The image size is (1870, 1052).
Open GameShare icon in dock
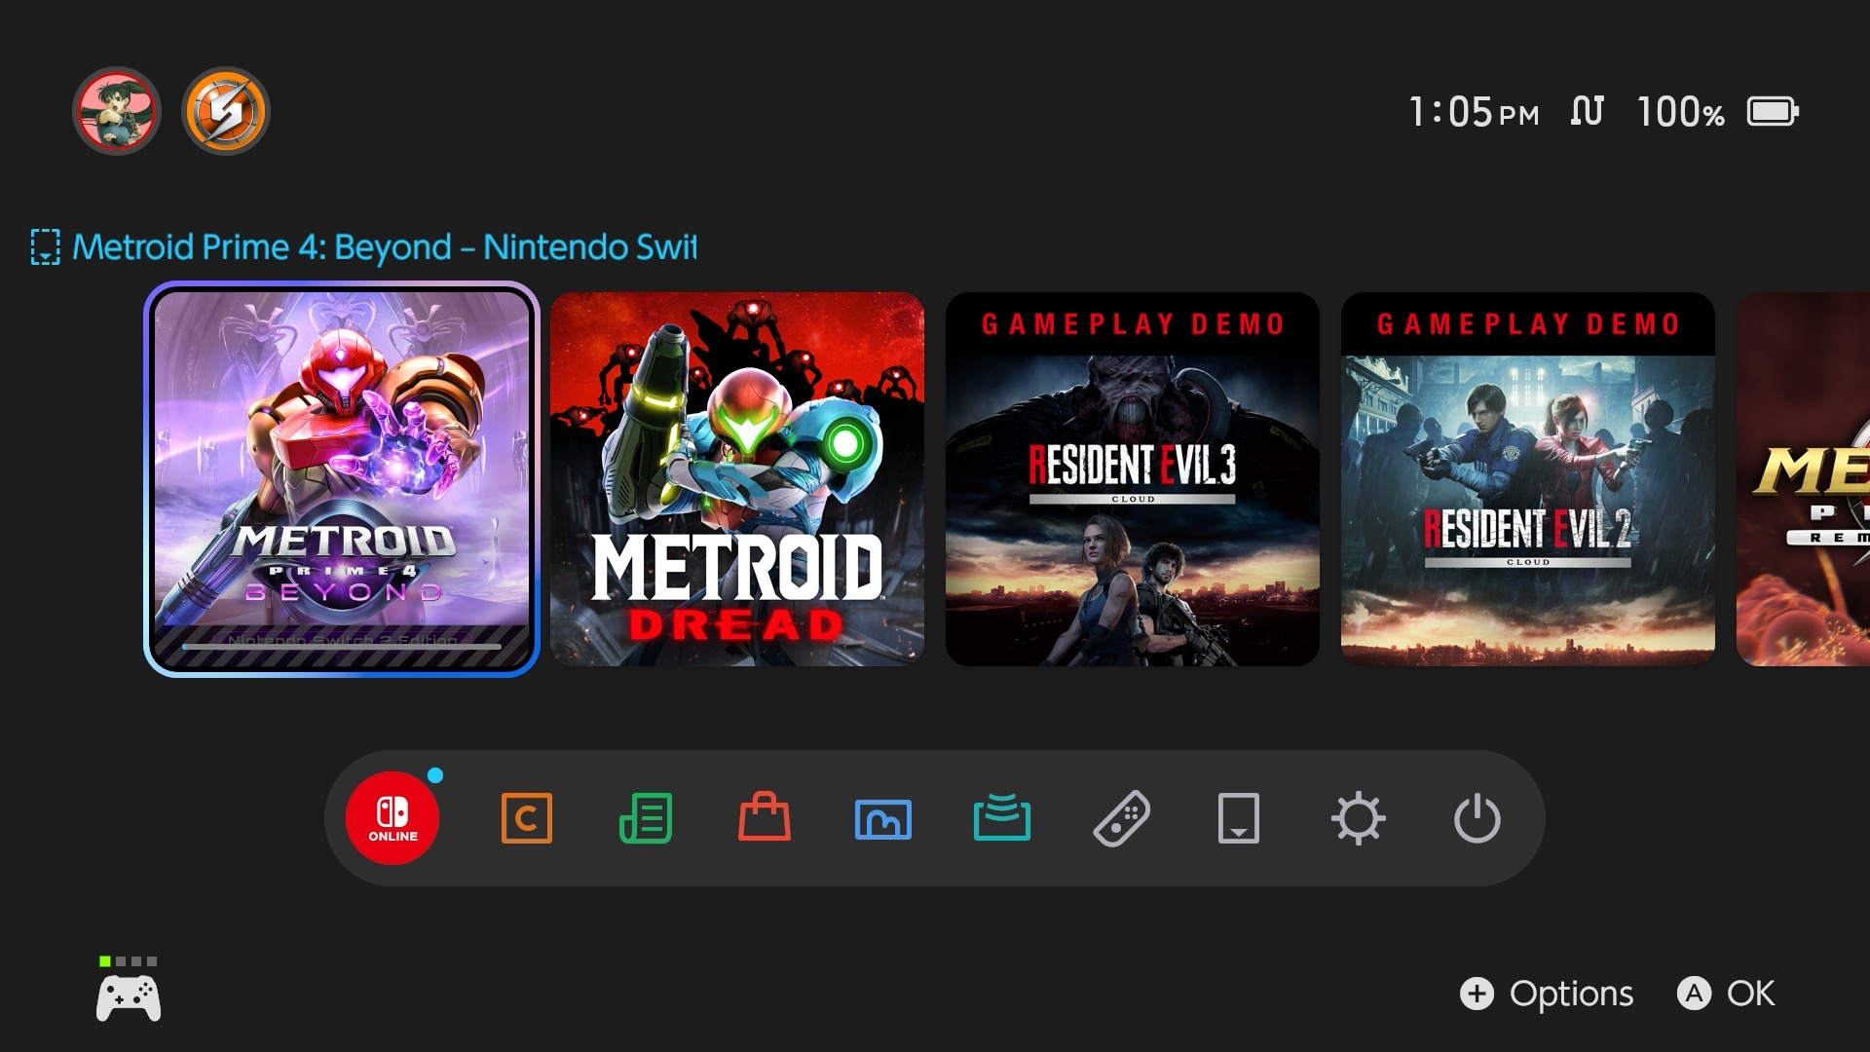pos(1002,818)
